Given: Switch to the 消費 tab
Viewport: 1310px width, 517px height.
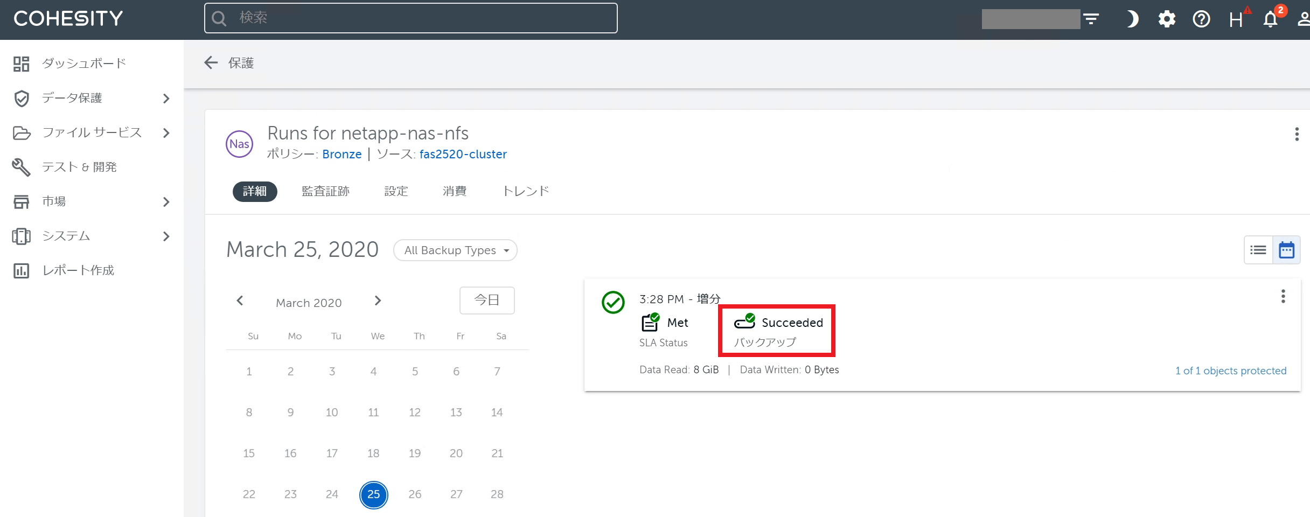Looking at the screenshot, I should pyautogui.click(x=455, y=191).
